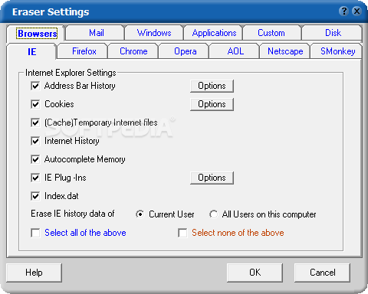The image size is (368, 294).
Task: Click the Internet Explorer Settings group label
Action: pyautogui.click(x=71, y=73)
